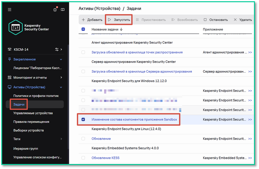Click the Активы (Устройства) monitor icon
259x169 pixels.
9,87
